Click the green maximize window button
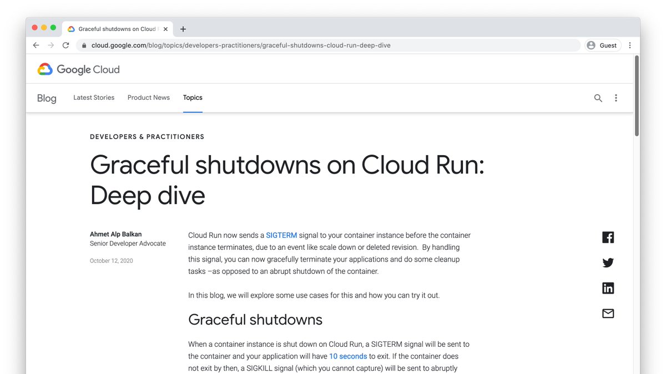This screenshot has width=666, height=374. 53,28
